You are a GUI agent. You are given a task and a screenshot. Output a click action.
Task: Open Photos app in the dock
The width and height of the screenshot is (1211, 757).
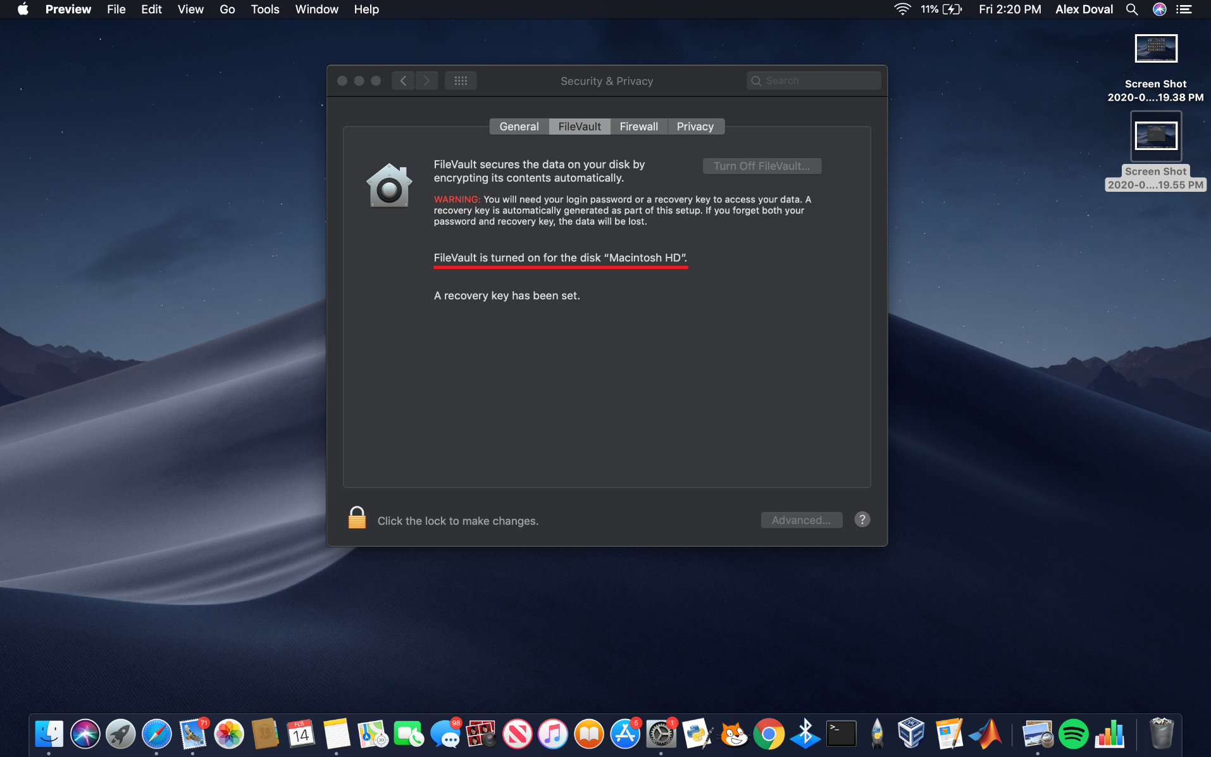coord(228,734)
